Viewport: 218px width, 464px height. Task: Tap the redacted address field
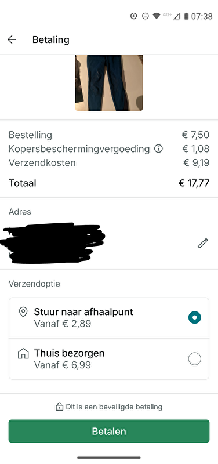pyautogui.click(x=53, y=243)
